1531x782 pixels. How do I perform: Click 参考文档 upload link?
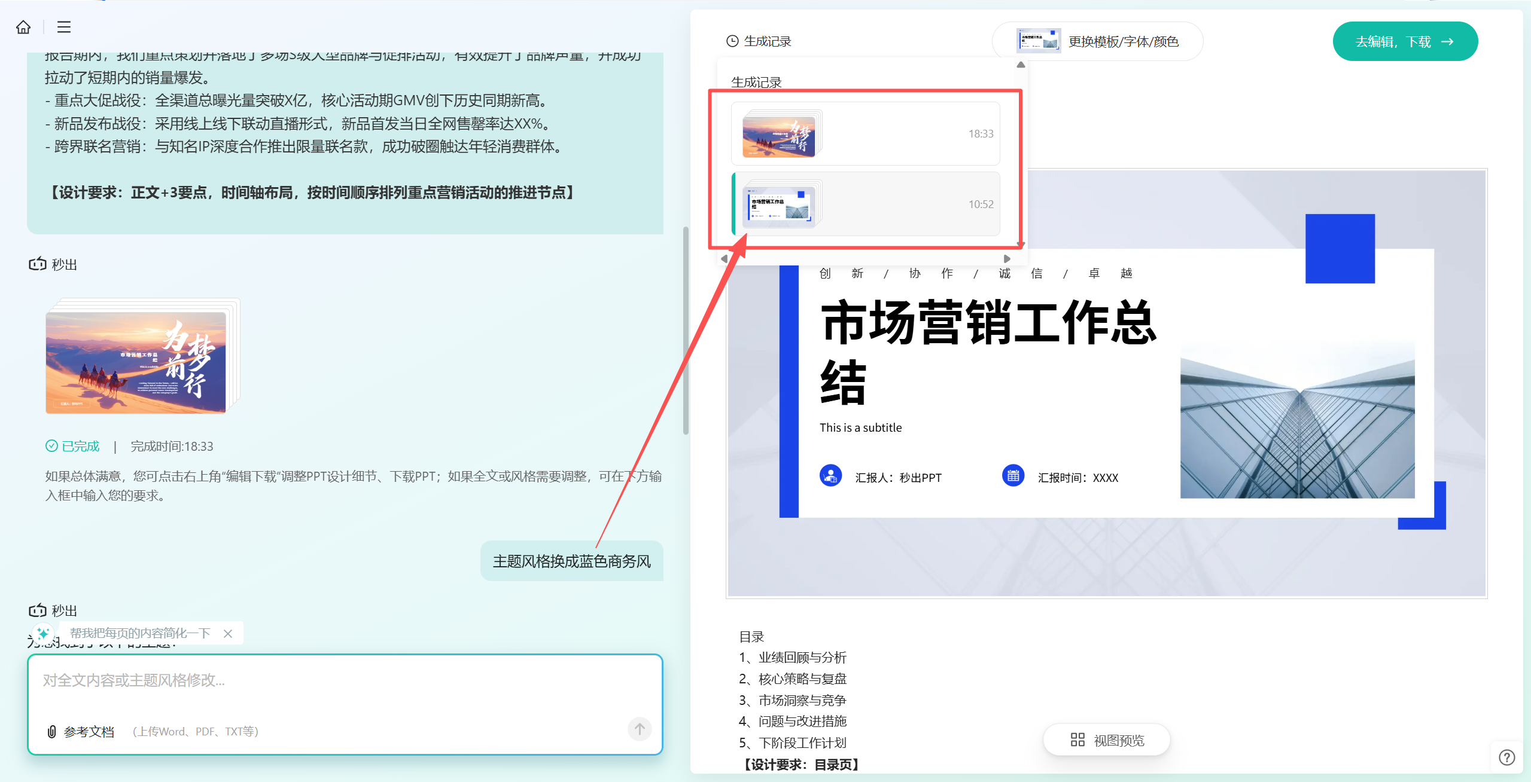click(89, 732)
